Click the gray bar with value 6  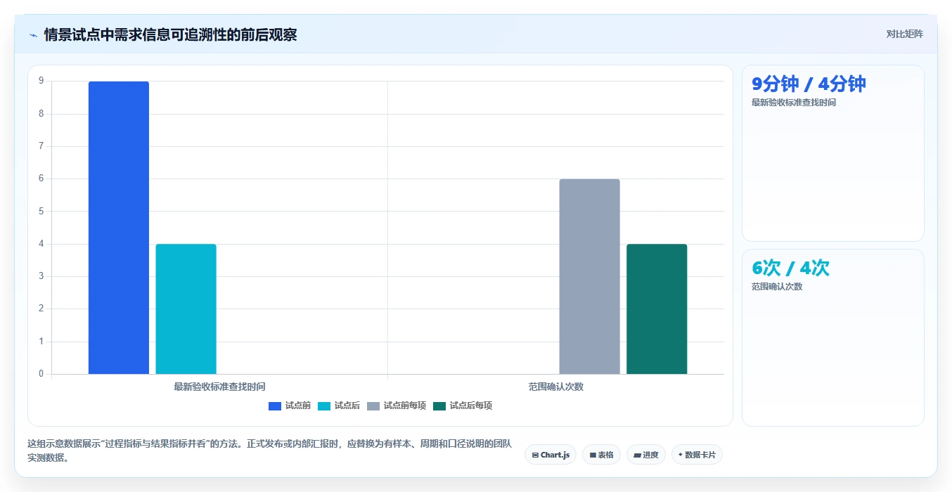(589, 276)
